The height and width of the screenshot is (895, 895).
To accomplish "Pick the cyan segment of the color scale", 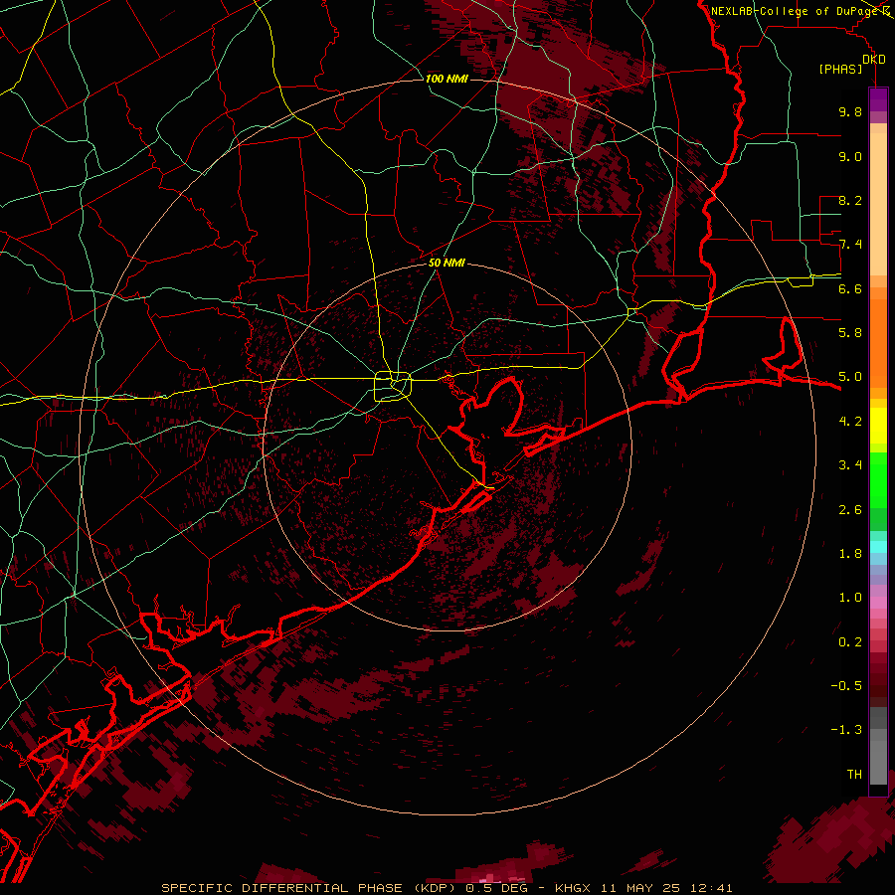I will [x=878, y=547].
